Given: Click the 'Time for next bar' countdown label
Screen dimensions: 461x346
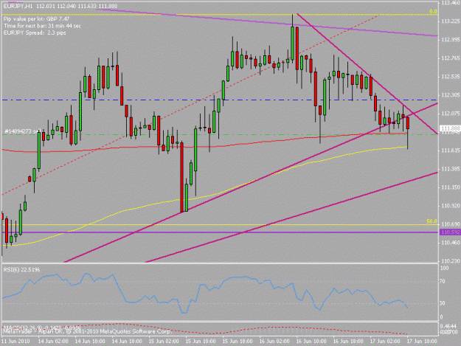Looking at the screenshot, I should (42, 26).
